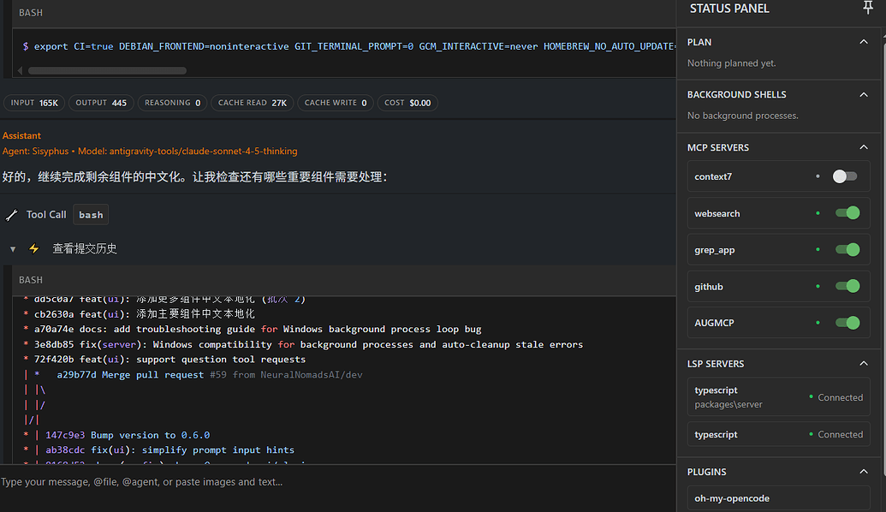This screenshot has height=512, width=886.
Task: Collapse the PLUGINS section
Action: click(x=864, y=471)
